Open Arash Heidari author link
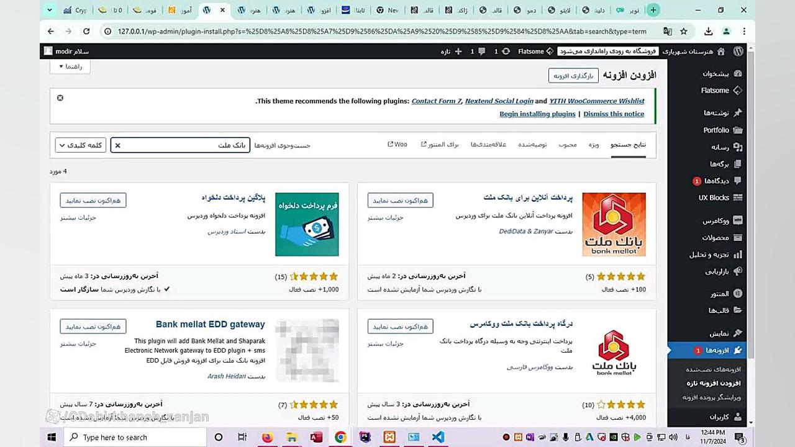Viewport: 795px width, 447px height. (x=227, y=376)
